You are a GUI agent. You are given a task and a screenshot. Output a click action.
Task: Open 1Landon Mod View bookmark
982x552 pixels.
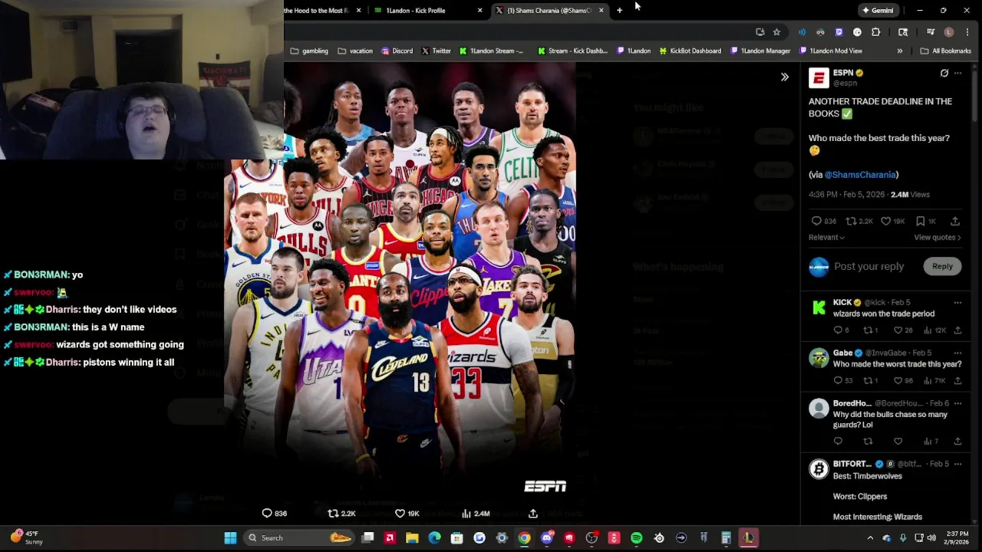click(x=830, y=51)
